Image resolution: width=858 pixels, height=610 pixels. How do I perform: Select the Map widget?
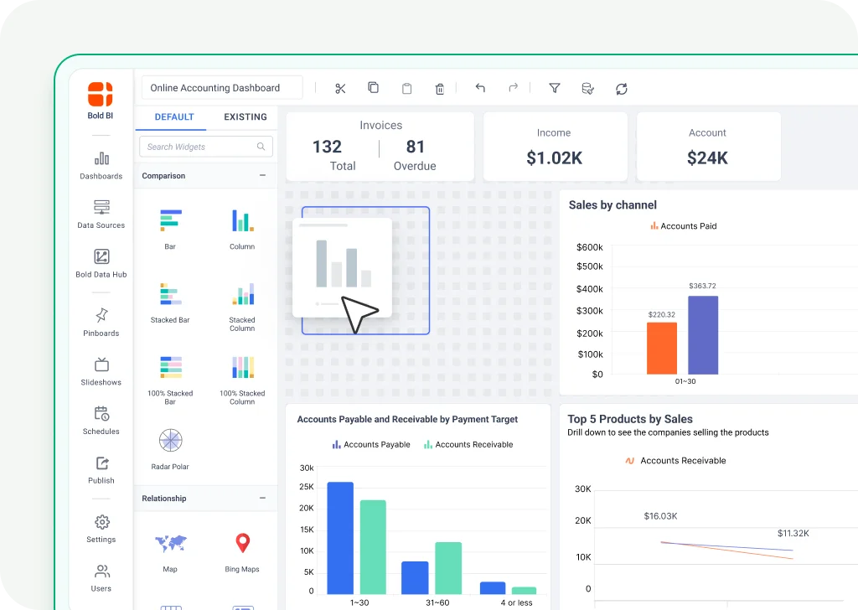(170, 552)
